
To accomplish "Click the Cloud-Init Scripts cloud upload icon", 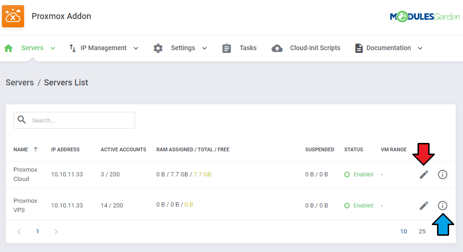I will (277, 48).
